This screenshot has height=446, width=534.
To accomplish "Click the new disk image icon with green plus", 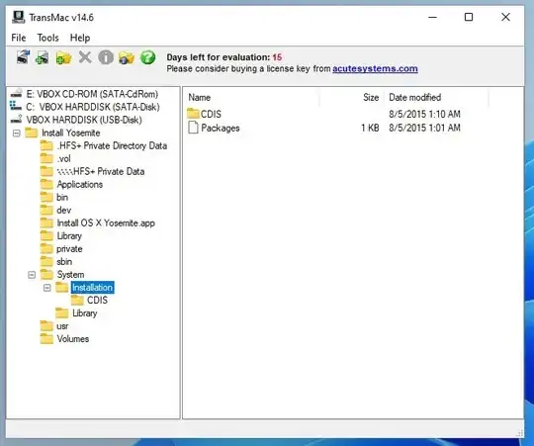I will [43, 57].
